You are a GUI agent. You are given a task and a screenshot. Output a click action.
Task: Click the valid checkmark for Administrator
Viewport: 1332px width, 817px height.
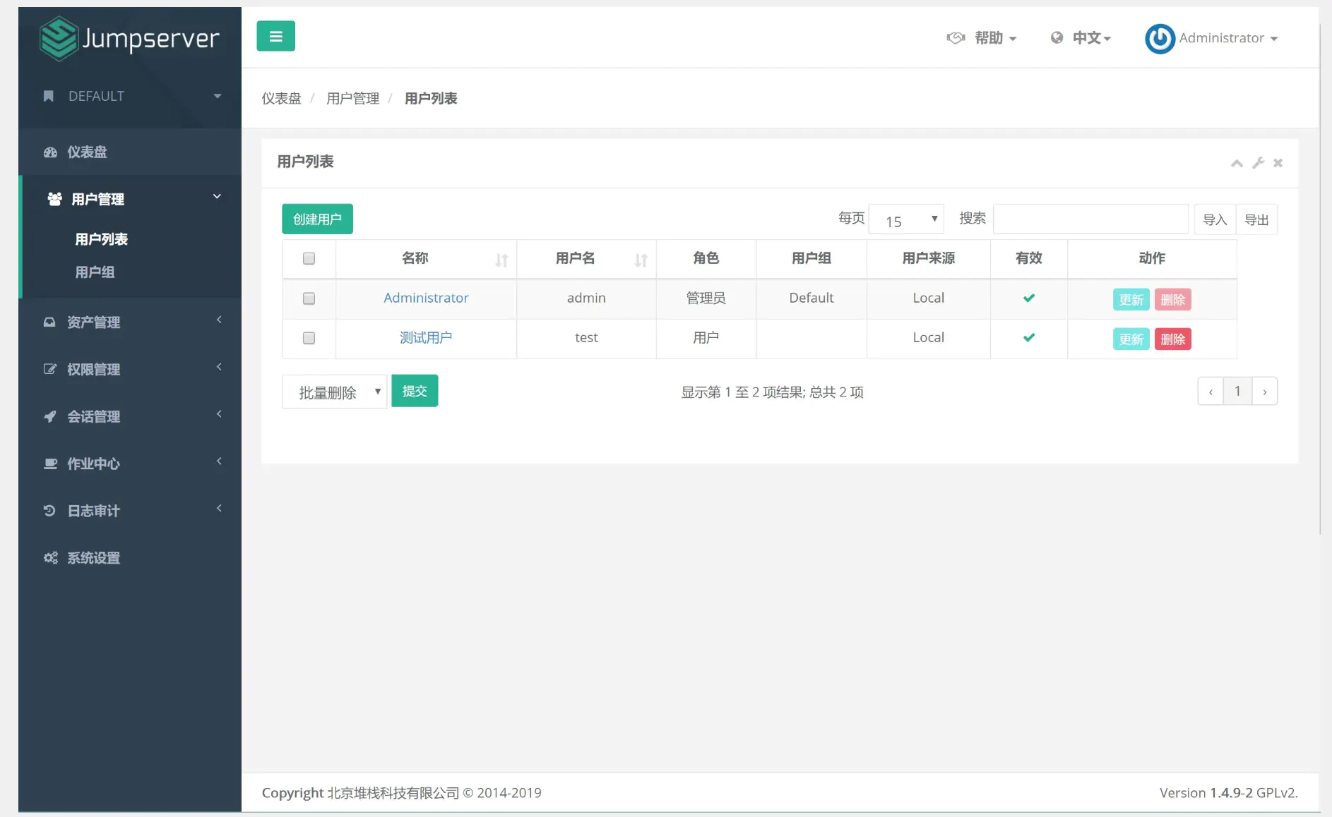pyautogui.click(x=1029, y=298)
